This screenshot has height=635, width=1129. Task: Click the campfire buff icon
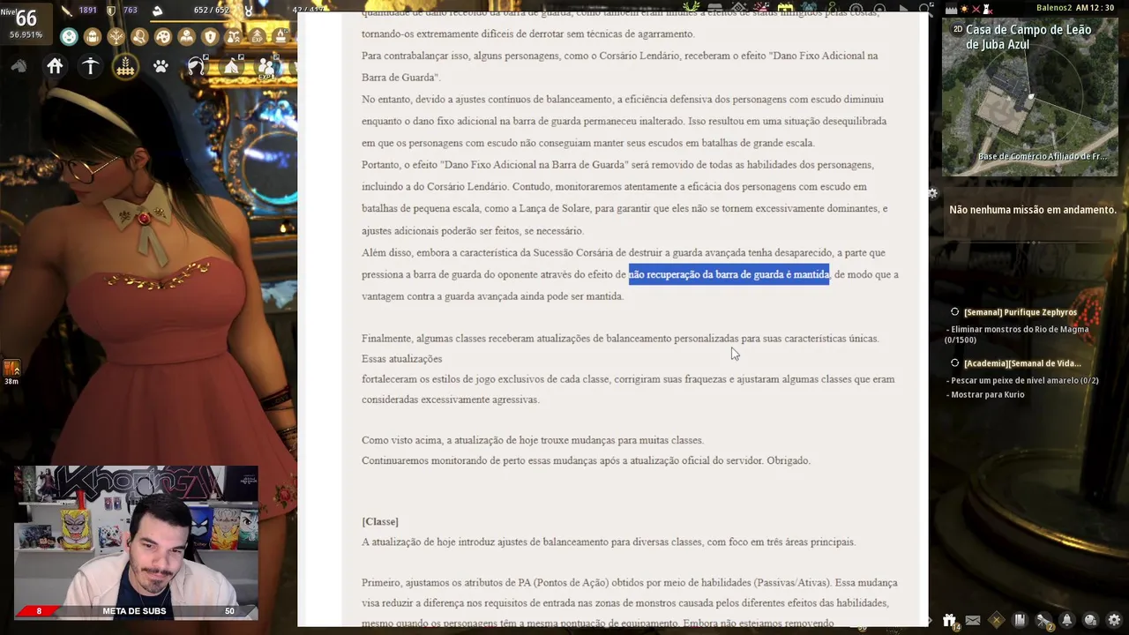tap(280, 37)
